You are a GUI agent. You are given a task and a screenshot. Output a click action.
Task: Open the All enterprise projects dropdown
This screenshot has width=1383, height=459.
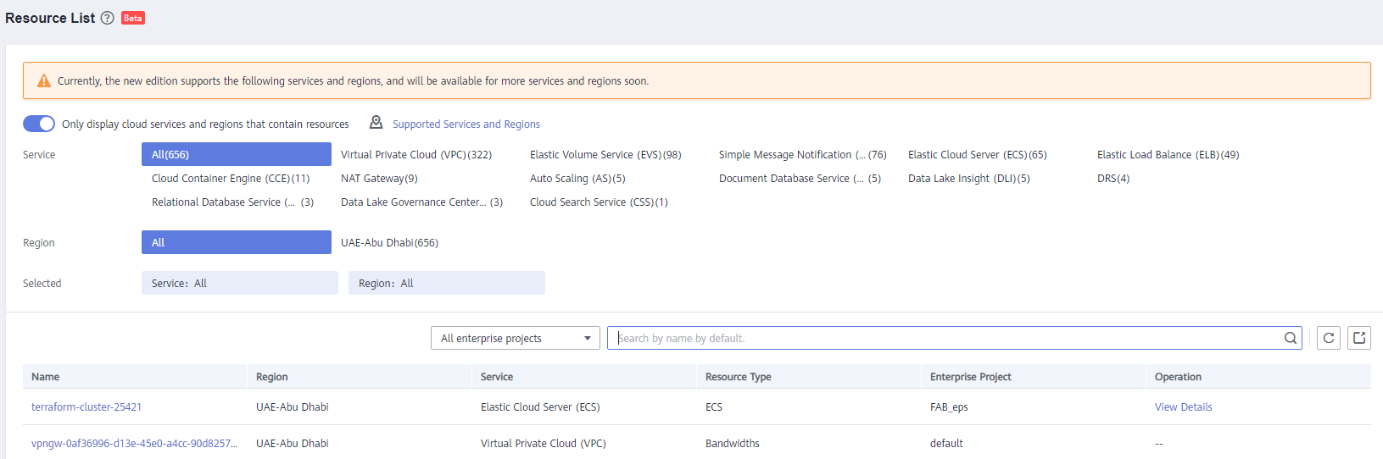tap(516, 338)
